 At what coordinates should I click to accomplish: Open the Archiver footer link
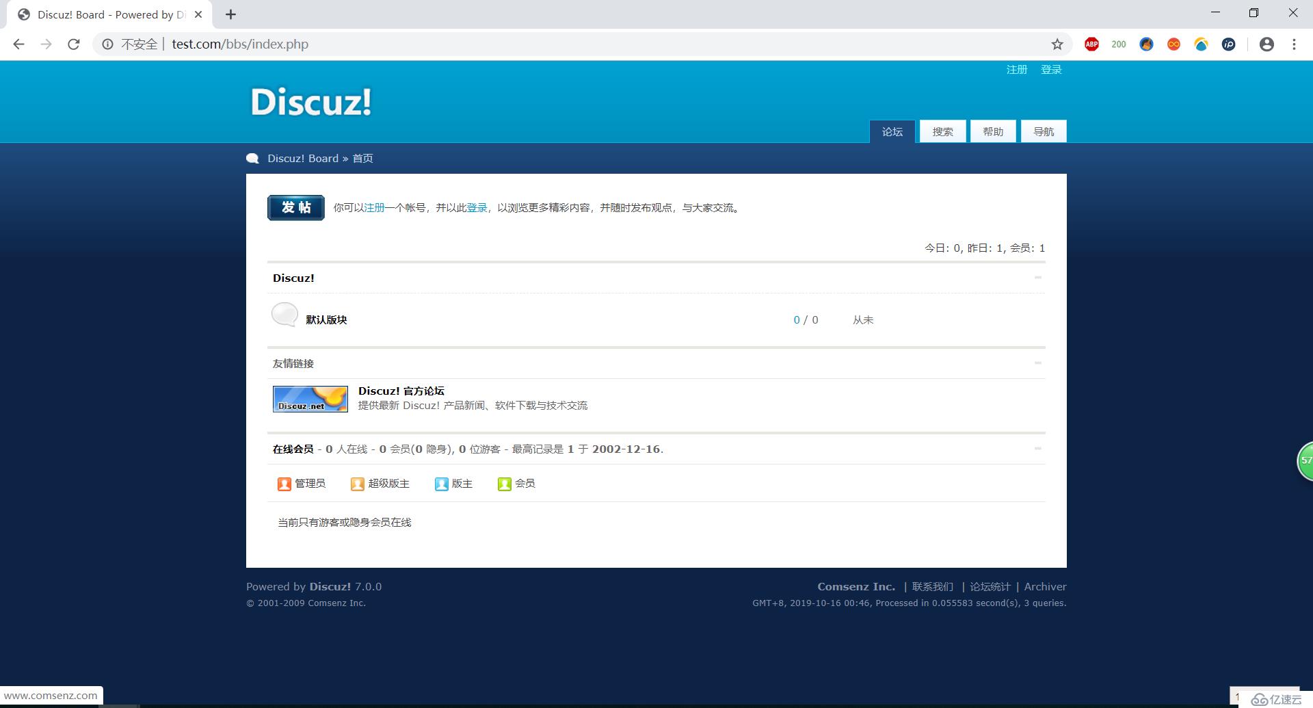[x=1045, y=587]
